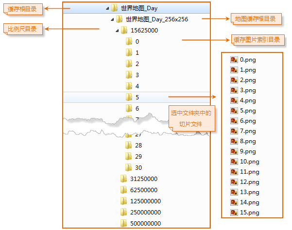Click the folder icon of 250000000
The height and width of the screenshot is (230, 292).
[124, 212]
